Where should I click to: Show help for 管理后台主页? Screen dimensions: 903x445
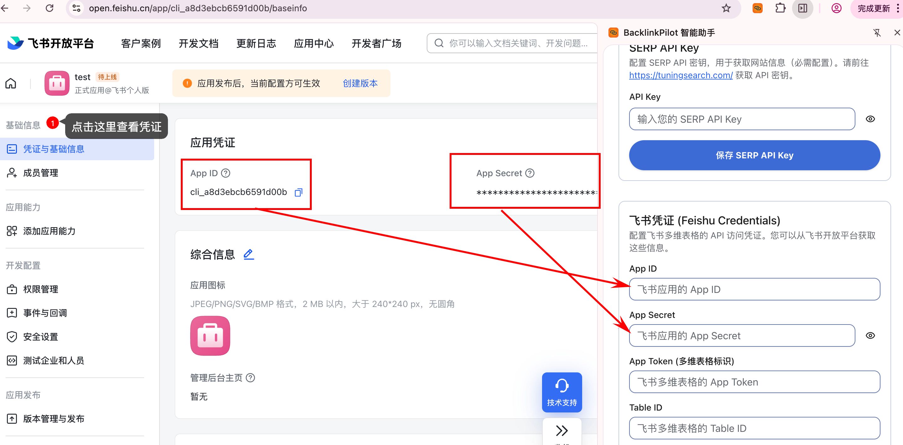click(250, 378)
